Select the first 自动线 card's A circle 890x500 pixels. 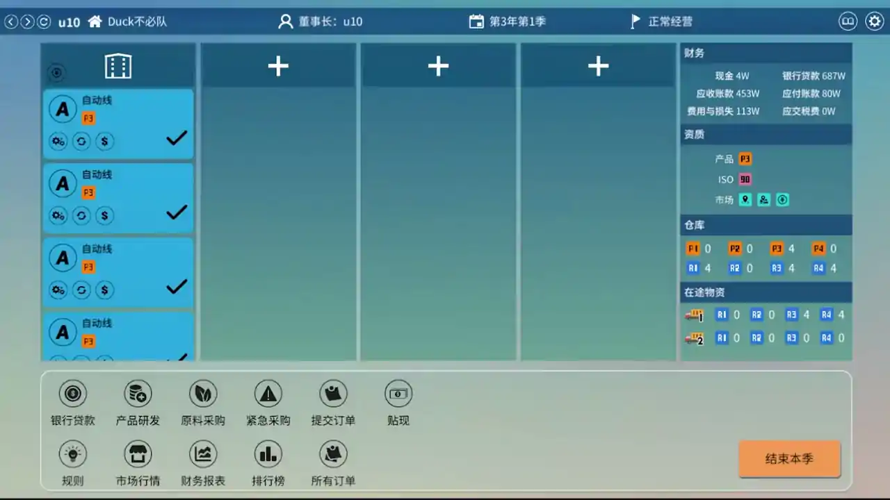pos(63,109)
